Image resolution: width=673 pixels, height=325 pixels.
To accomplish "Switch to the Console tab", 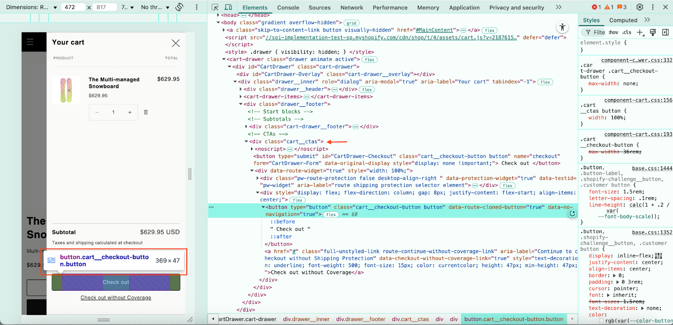I will [288, 8].
